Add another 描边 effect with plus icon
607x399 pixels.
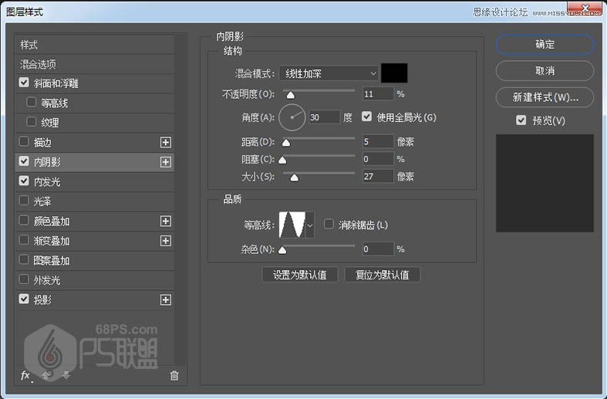166,143
